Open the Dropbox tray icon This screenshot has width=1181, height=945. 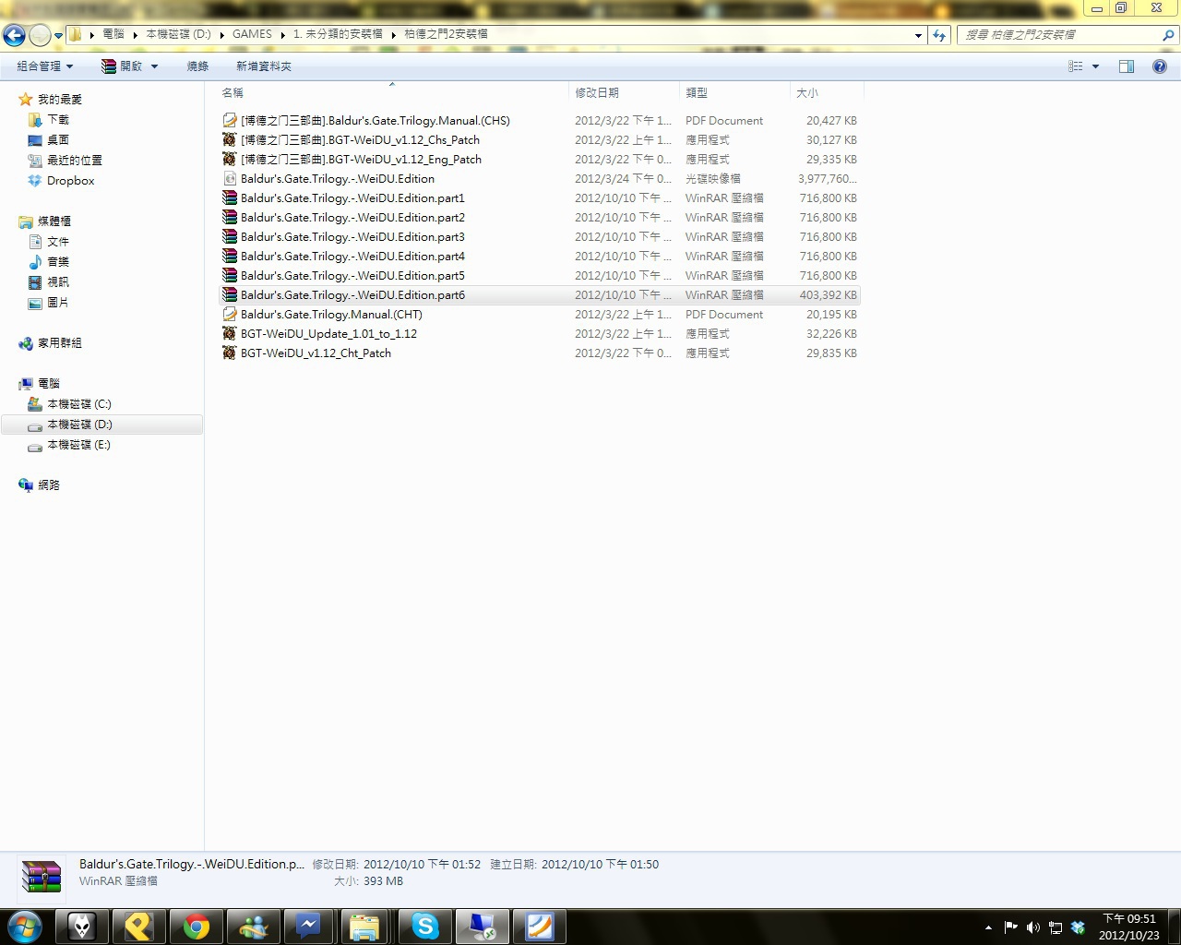click(1077, 927)
